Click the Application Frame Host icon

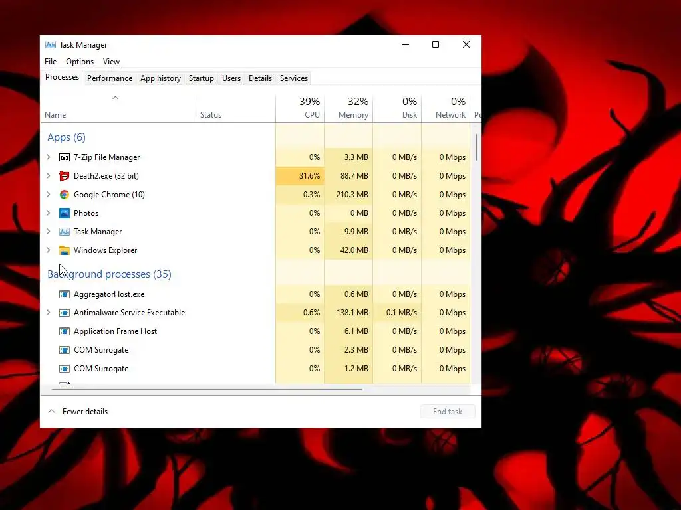pyautogui.click(x=65, y=332)
